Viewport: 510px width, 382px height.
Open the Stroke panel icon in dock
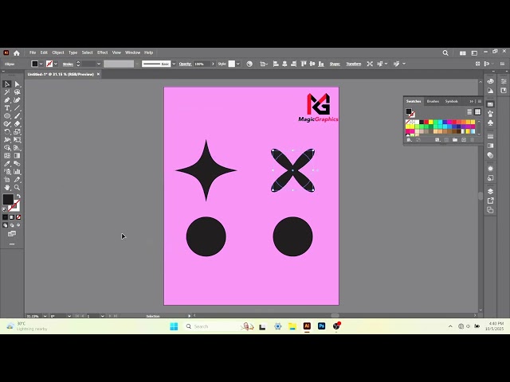pos(491,136)
